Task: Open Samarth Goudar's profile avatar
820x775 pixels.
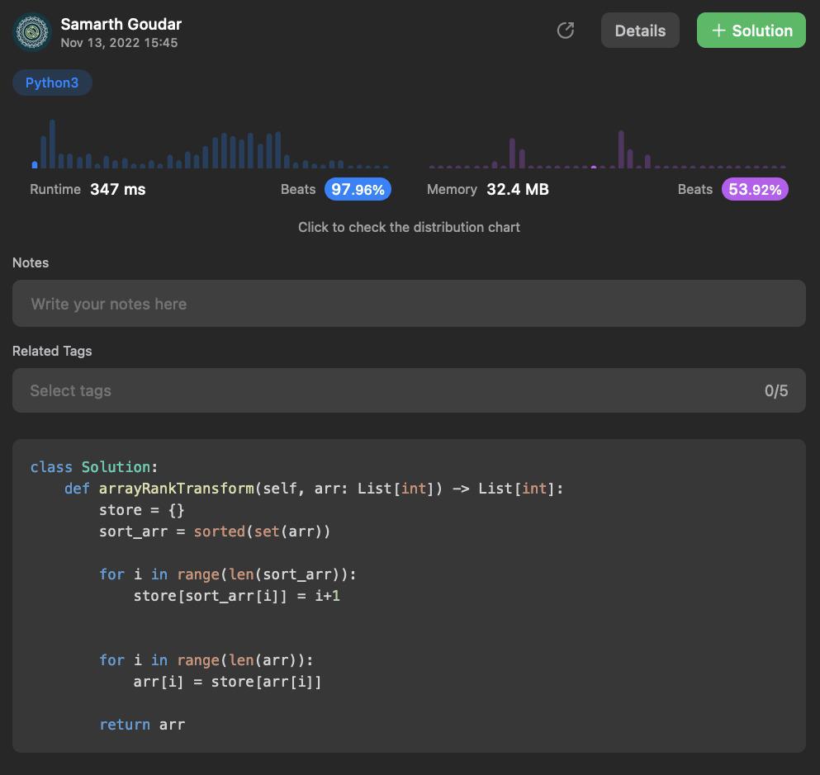Action: click(x=32, y=32)
